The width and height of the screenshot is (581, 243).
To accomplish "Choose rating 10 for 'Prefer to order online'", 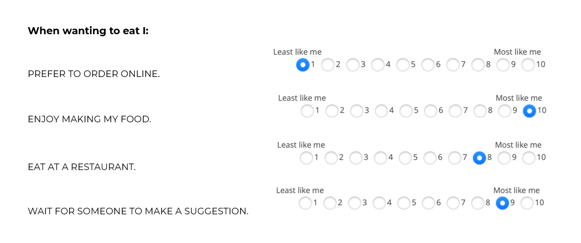I will point(528,65).
